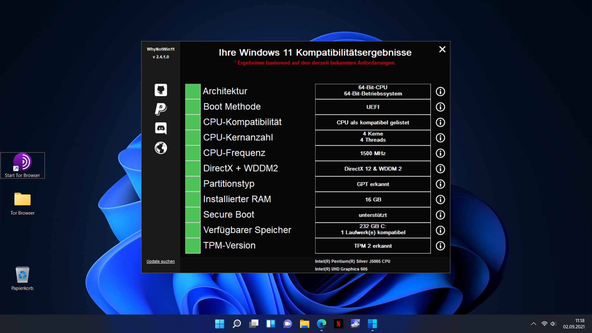Click info icon next to Secure Boot
The width and height of the screenshot is (592, 333).
click(x=440, y=215)
